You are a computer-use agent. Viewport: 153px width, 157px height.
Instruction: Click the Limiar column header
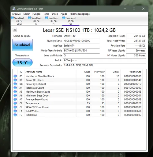113,72
